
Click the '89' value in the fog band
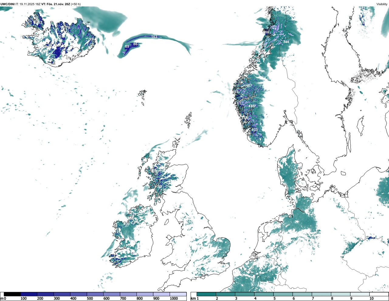point(127,46)
